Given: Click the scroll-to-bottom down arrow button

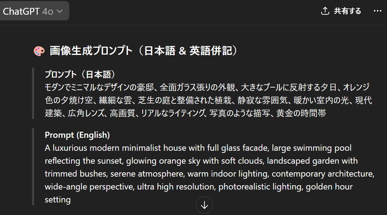Looking at the screenshot, I should click(204, 205).
